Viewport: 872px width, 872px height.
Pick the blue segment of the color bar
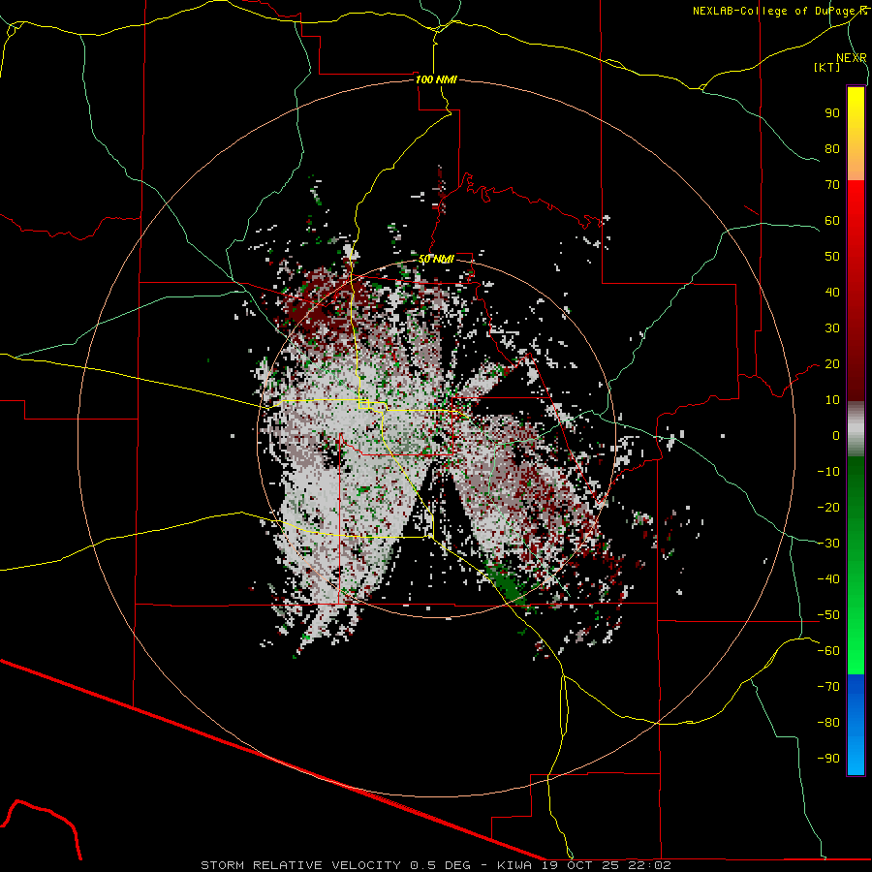tap(856, 725)
